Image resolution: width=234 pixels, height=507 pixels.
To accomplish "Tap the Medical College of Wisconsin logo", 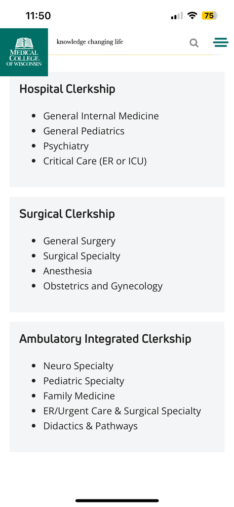I will pyautogui.click(x=24, y=52).
